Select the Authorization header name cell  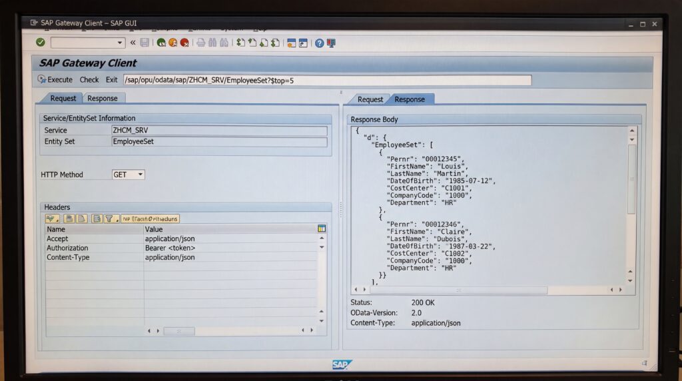click(67, 248)
